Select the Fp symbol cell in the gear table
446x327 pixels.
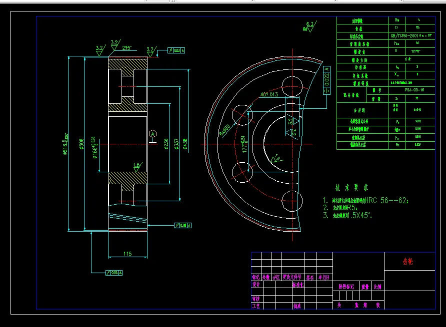click(x=397, y=122)
